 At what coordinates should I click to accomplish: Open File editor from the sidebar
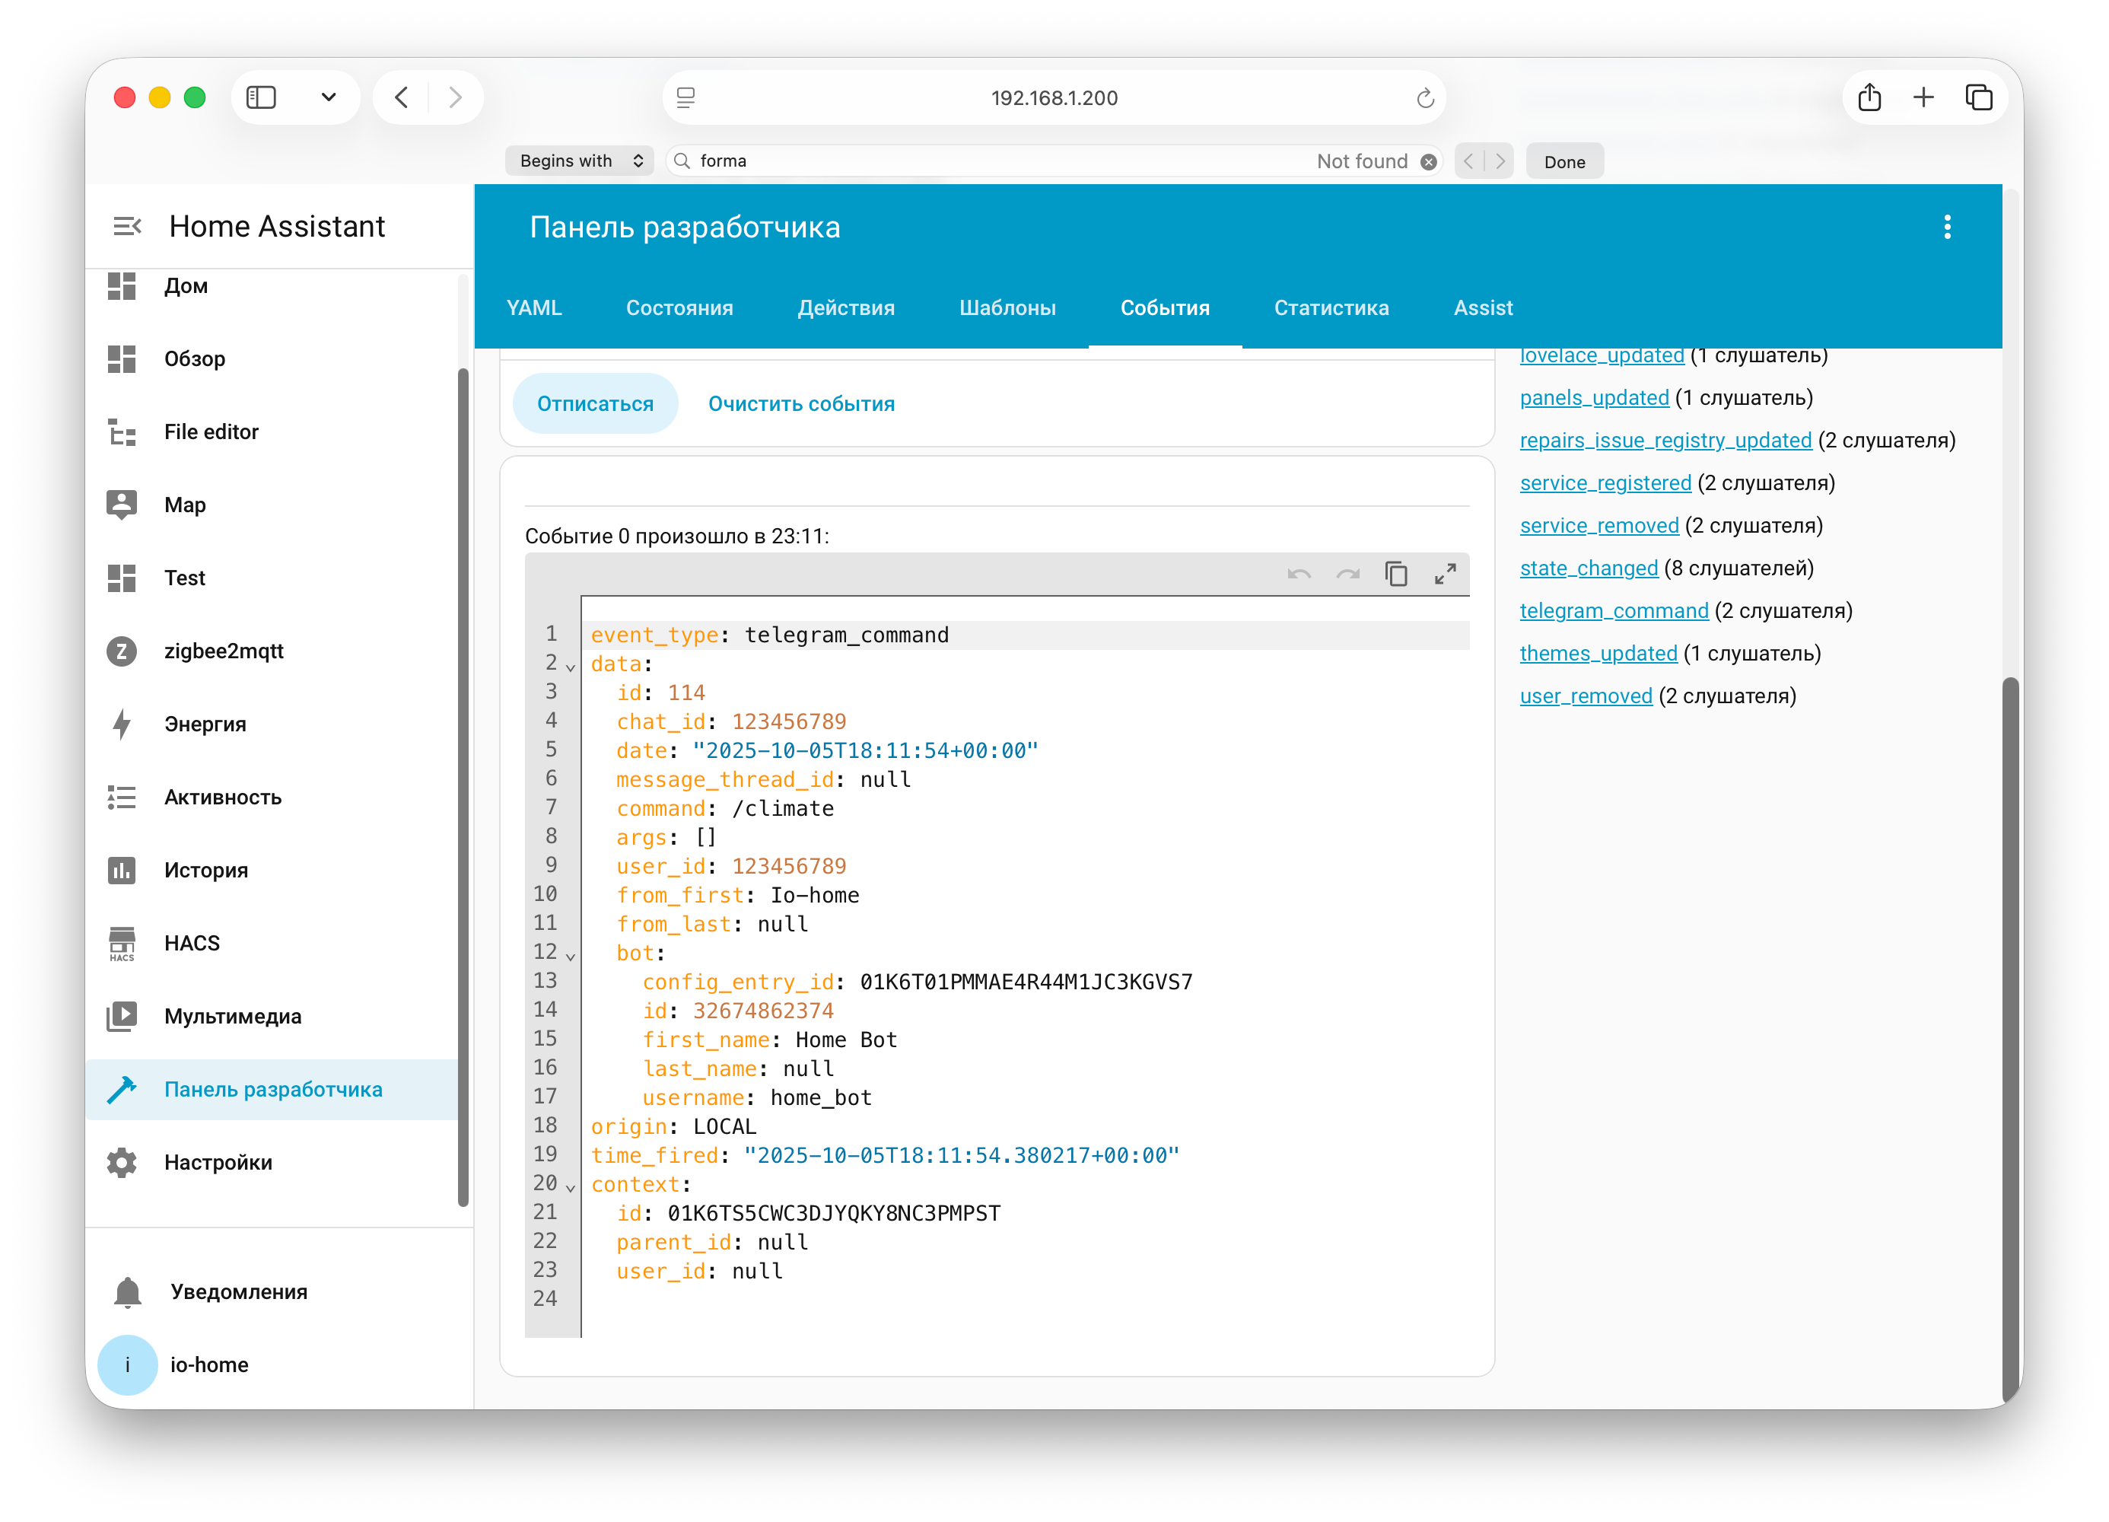[x=211, y=431]
